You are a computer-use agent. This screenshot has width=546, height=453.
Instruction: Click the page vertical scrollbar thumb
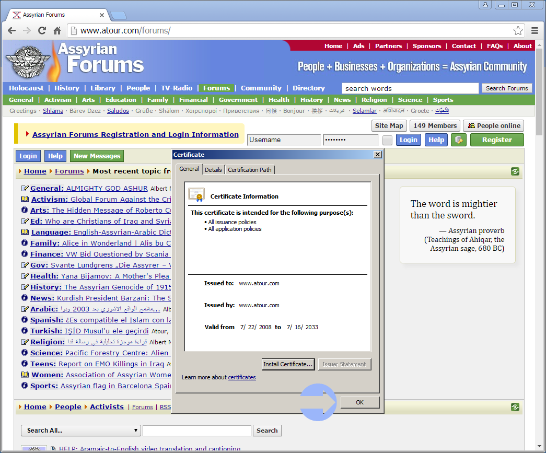pyautogui.click(x=539, y=92)
